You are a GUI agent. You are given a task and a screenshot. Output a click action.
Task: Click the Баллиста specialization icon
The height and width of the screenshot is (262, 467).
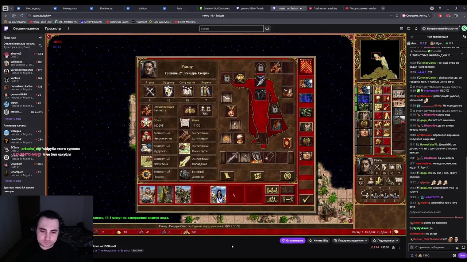point(146,110)
